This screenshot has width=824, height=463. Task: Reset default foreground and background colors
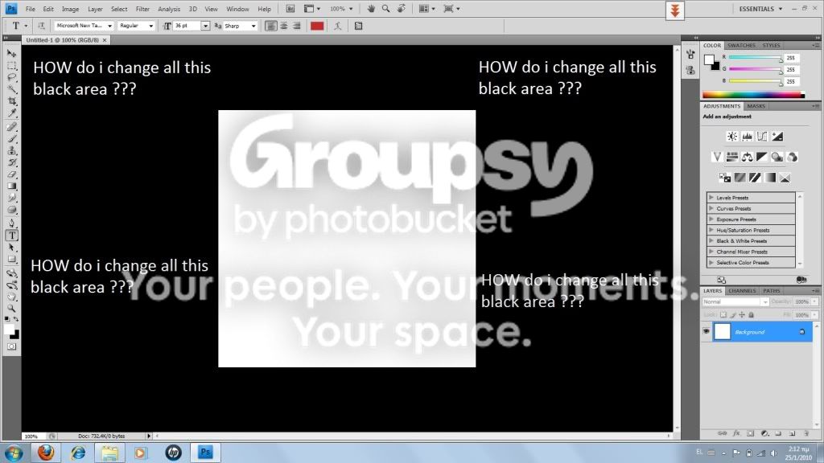click(x=6, y=319)
